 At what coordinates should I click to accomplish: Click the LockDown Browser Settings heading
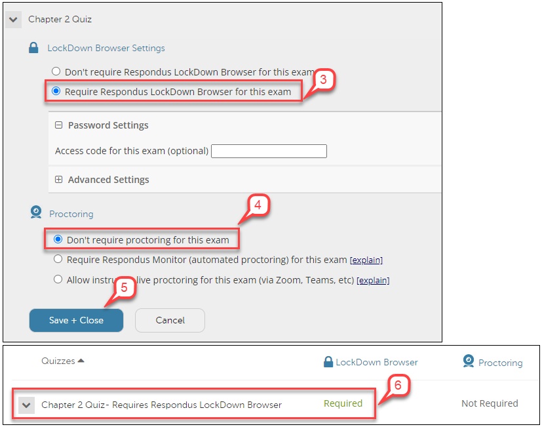pyautogui.click(x=106, y=48)
